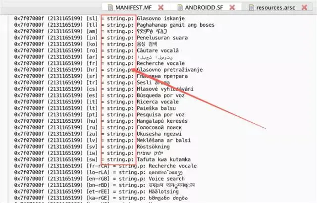
Task: Click the MANIFEST.MF file icon
Action: (110, 7)
